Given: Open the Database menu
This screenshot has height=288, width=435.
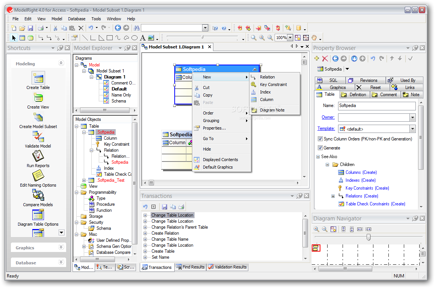Looking at the screenshot, I should [x=77, y=19].
